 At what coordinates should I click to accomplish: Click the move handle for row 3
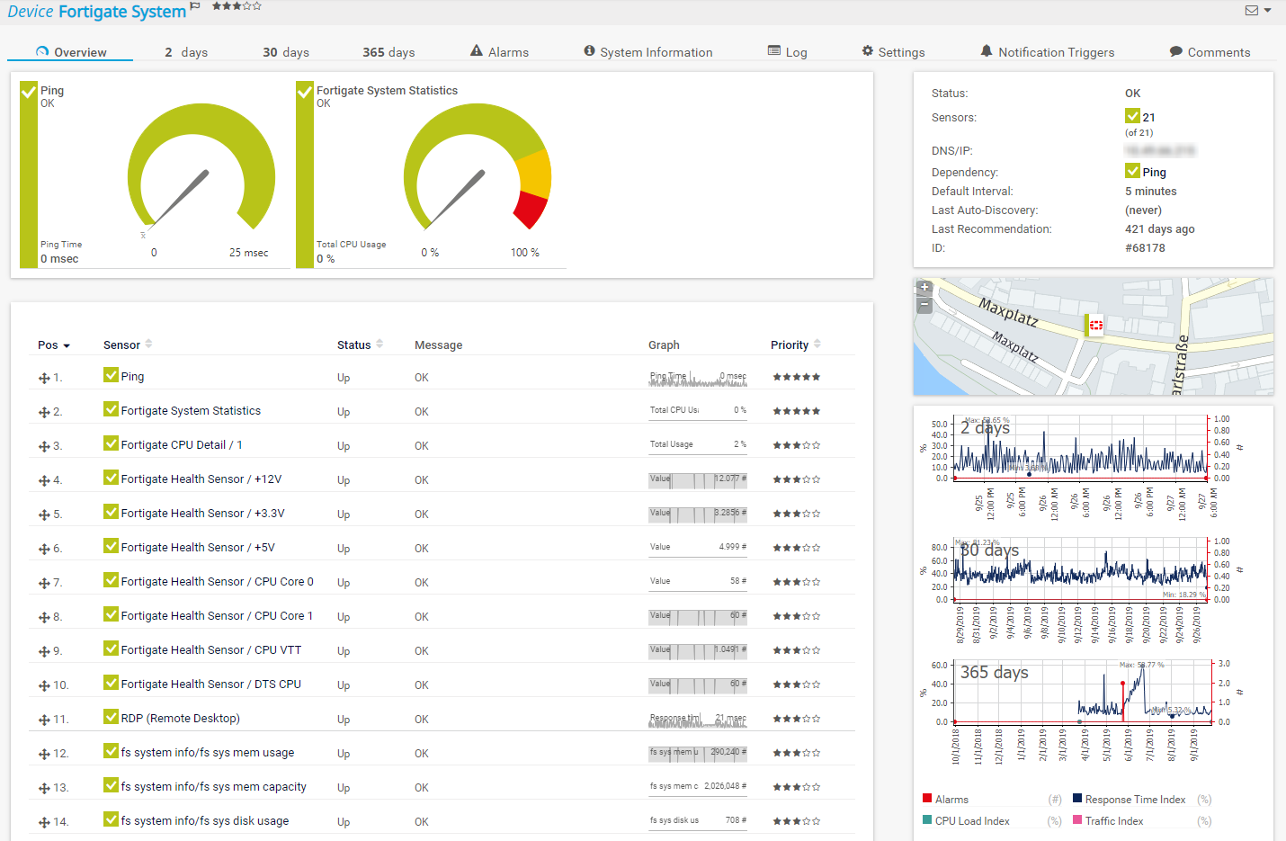point(44,447)
